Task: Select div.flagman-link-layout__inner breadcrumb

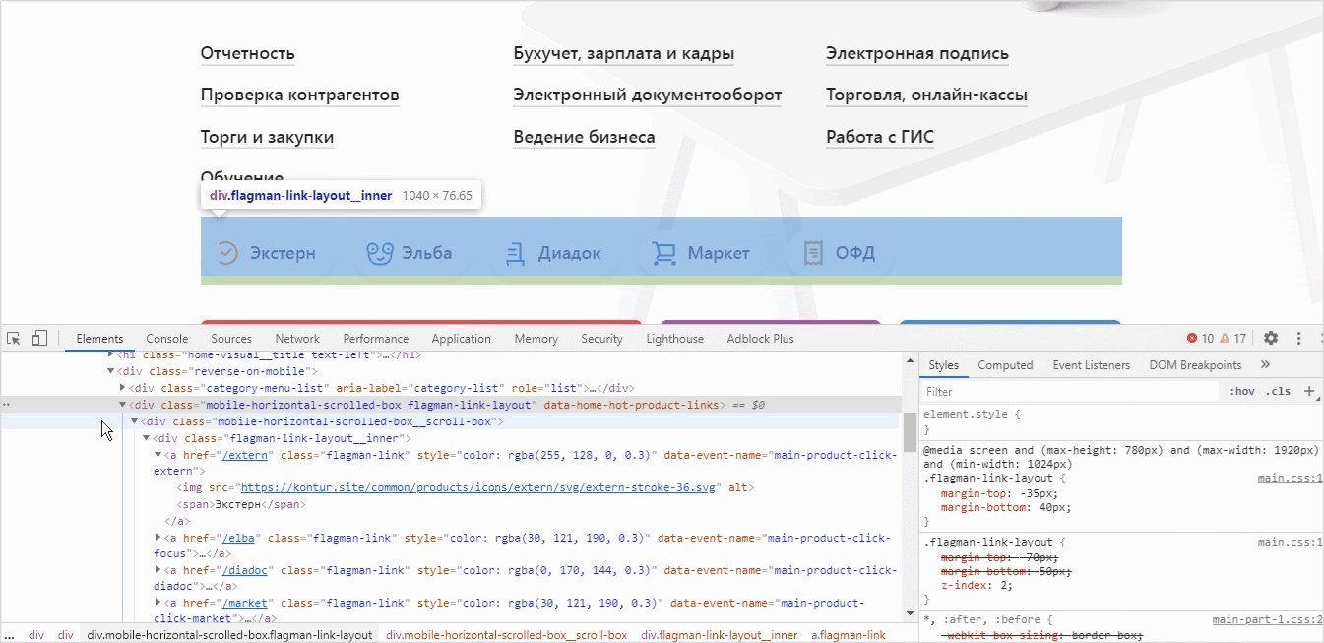Action: [x=720, y=635]
